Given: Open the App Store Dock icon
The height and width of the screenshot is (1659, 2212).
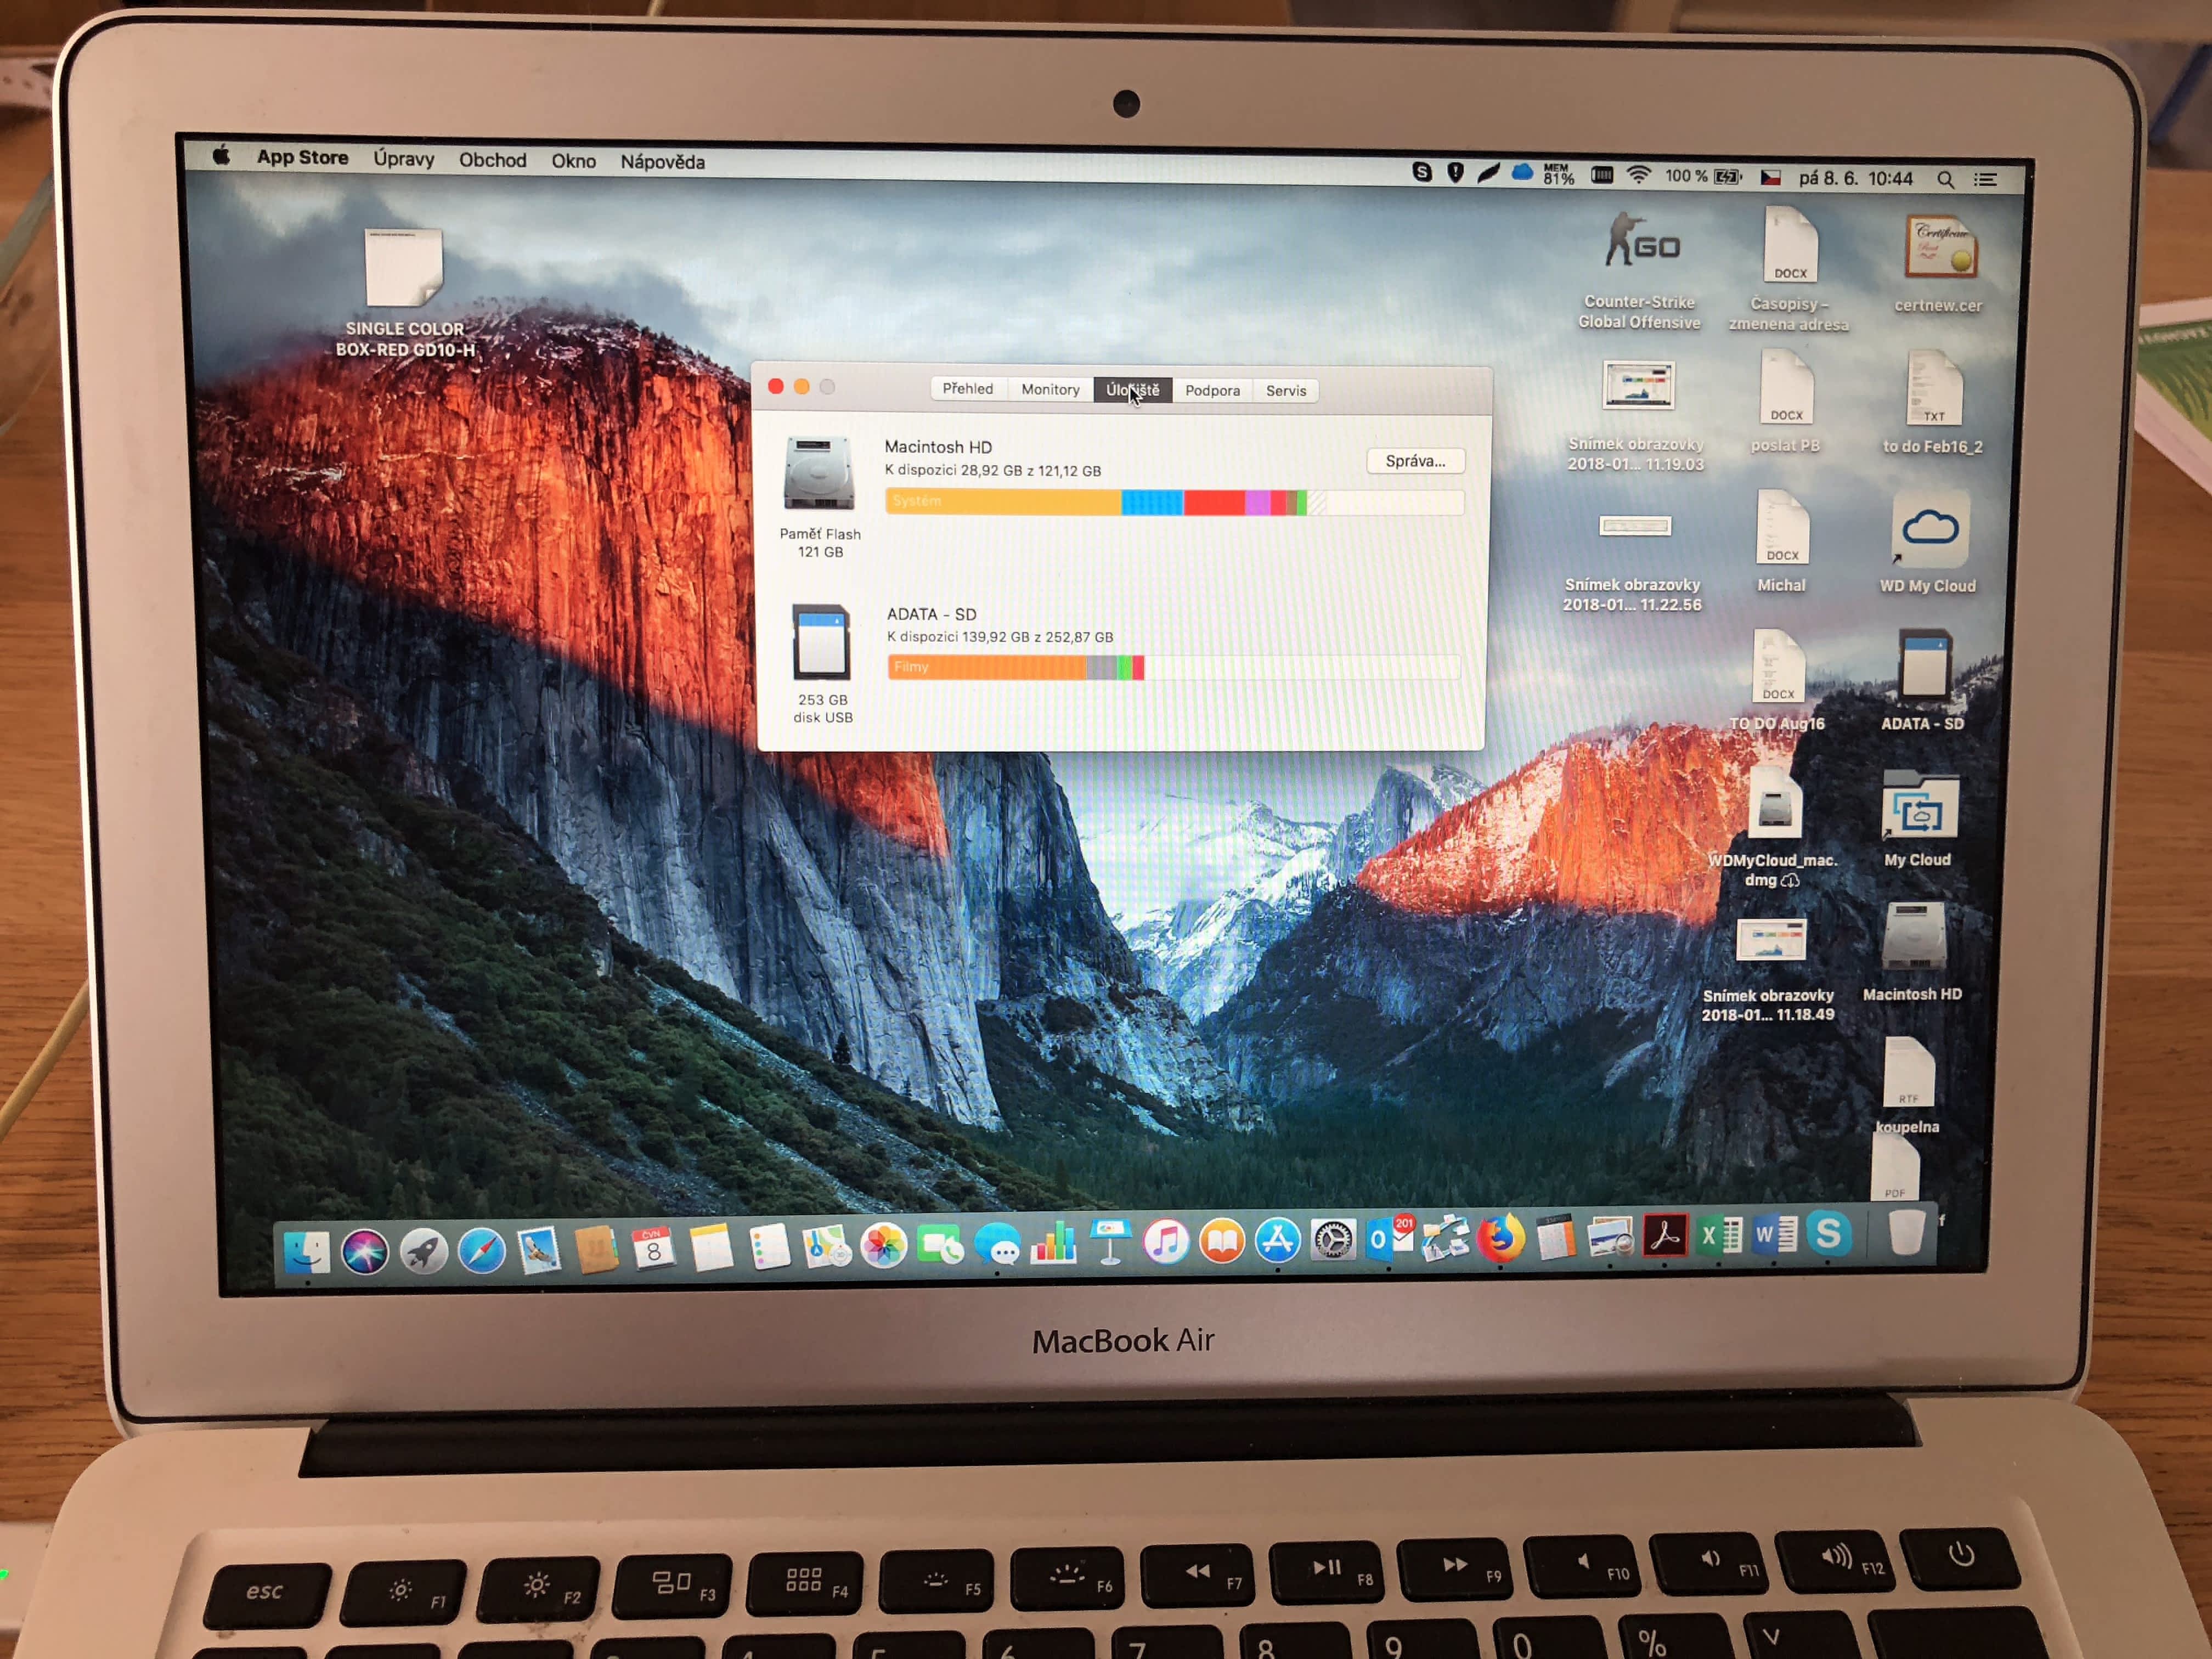Looking at the screenshot, I should coord(1278,1241).
